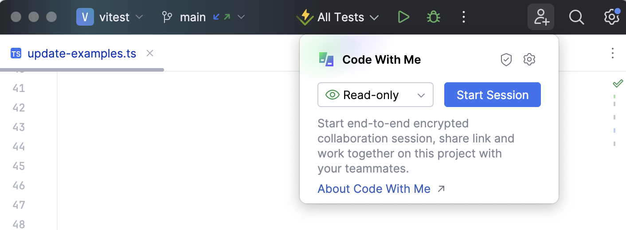Open IDE settings gear in title bar
The image size is (626, 230).
tap(612, 17)
